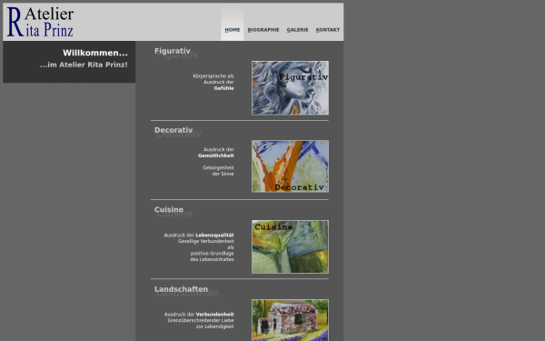The width and height of the screenshot is (545, 341).
Task: Click the text 'Geborgenheit der Sinne'
Action: 218,171
